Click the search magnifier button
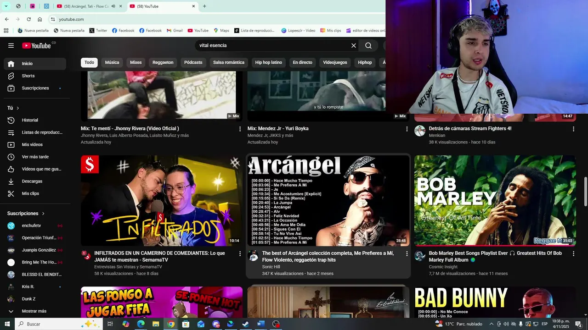Image resolution: width=588 pixels, height=330 pixels. pyautogui.click(x=368, y=45)
